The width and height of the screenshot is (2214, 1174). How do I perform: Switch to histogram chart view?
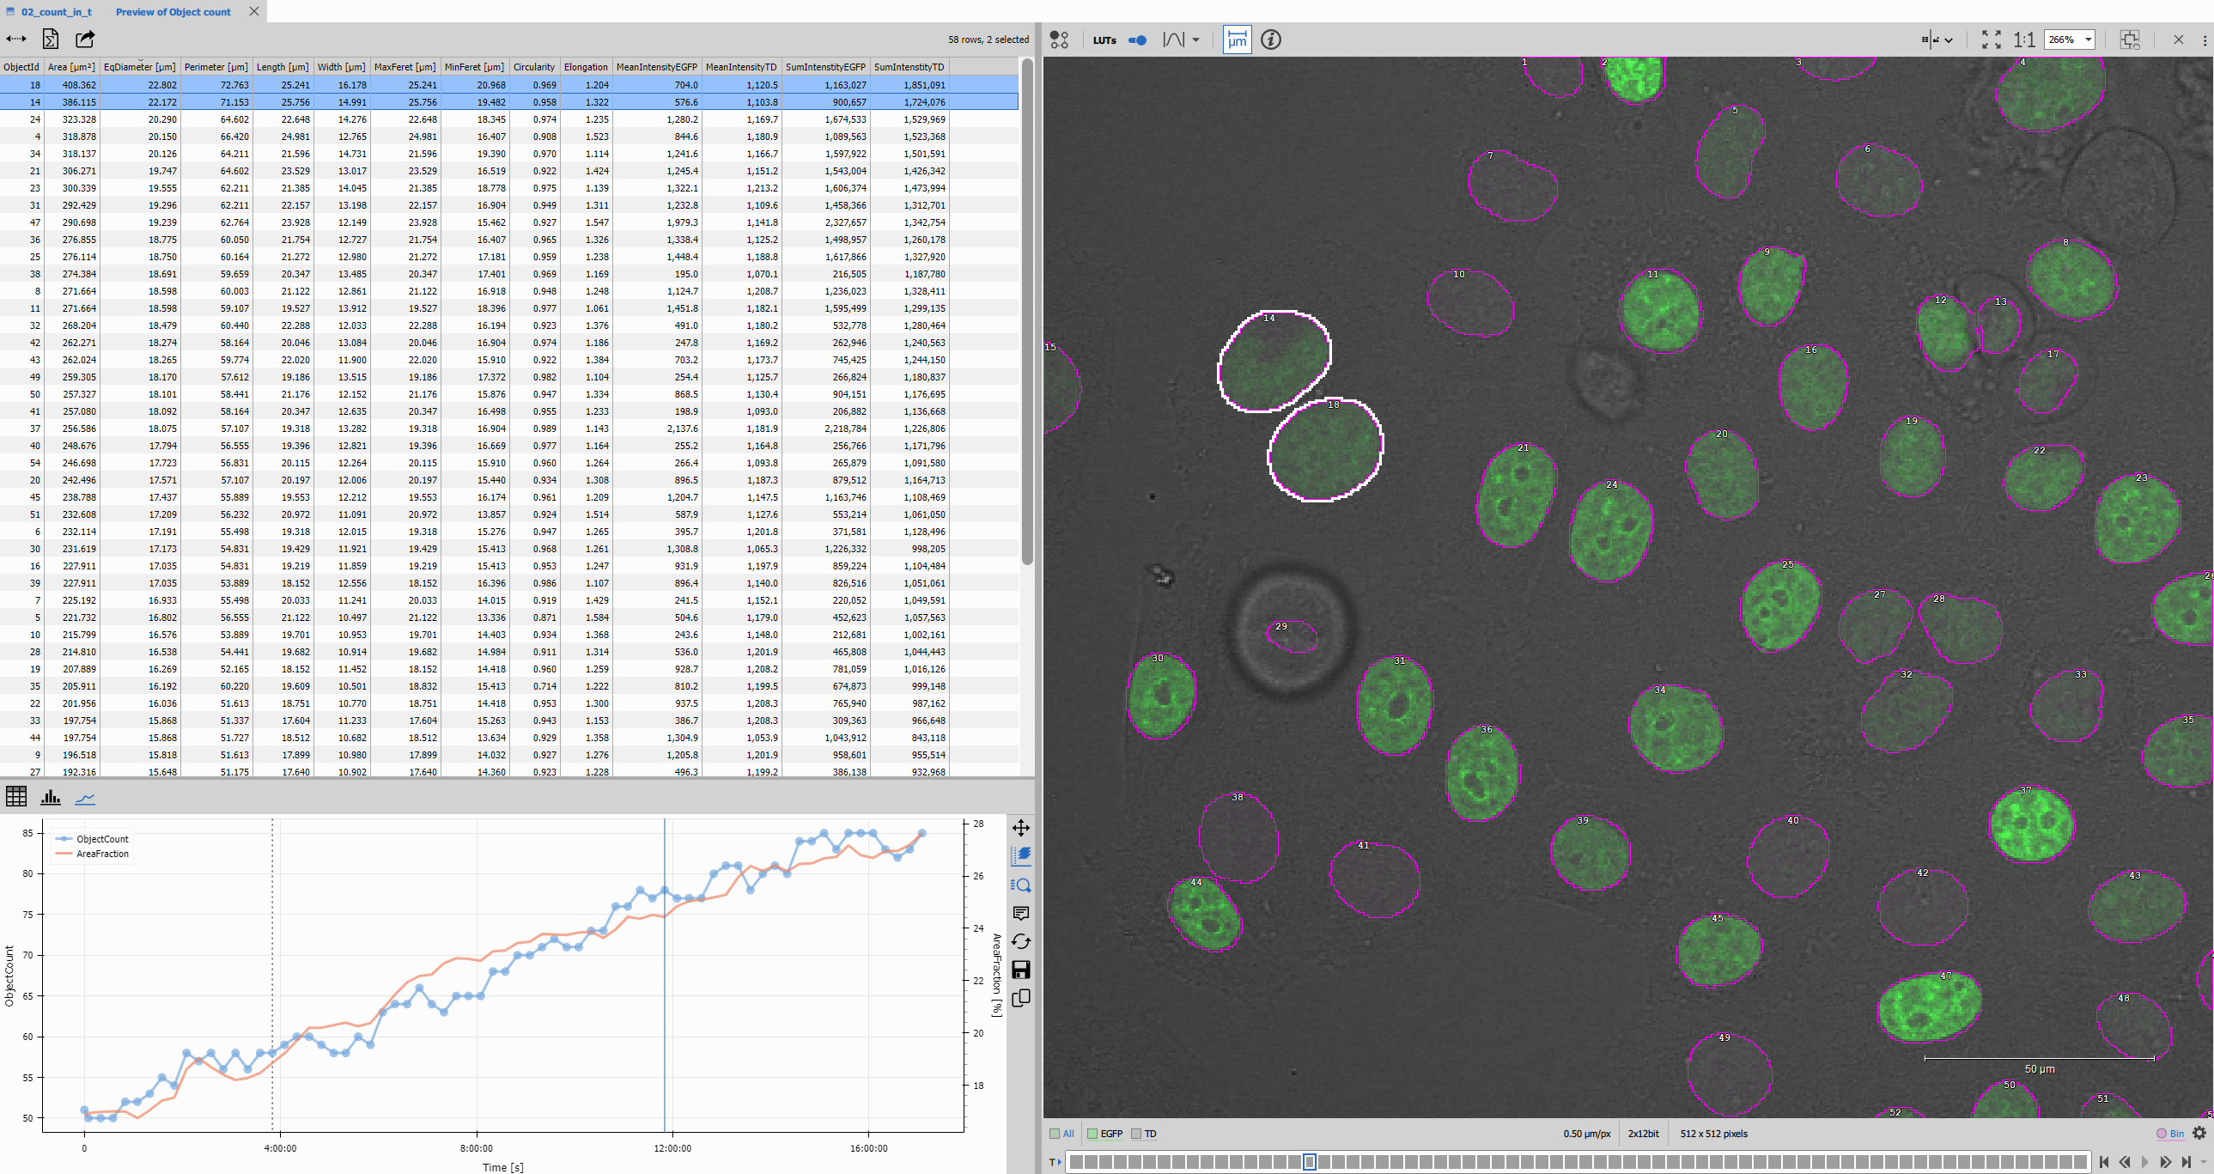50,799
